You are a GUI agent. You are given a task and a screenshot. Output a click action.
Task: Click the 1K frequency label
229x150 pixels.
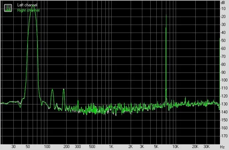coord(111,146)
